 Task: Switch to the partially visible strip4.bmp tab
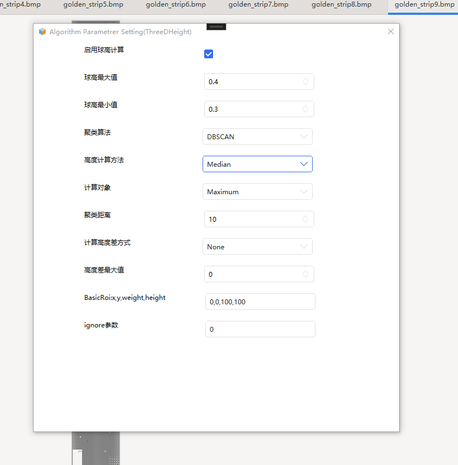point(20,5)
